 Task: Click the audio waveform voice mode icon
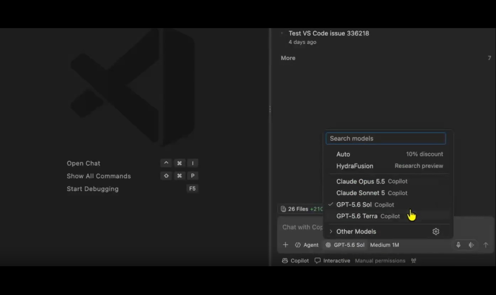(x=471, y=245)
